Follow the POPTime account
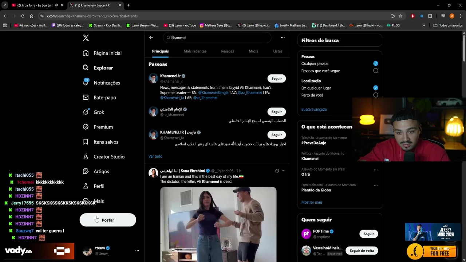Viewport: 466px width, 262px height. pos(369,234)
